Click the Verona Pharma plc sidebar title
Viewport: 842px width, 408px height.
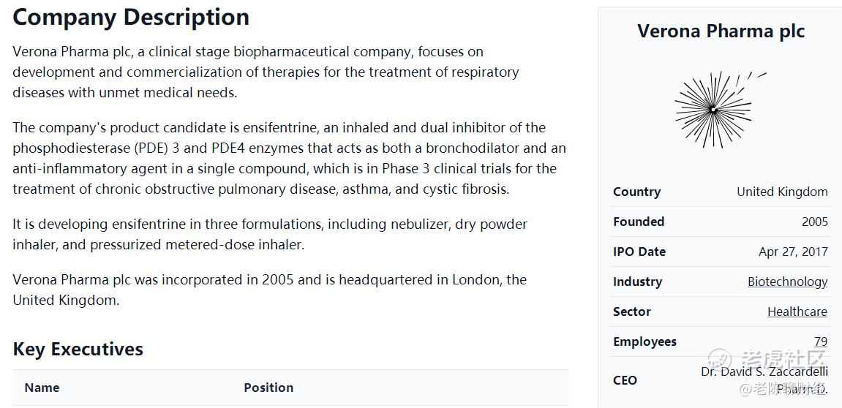point(721,31)
